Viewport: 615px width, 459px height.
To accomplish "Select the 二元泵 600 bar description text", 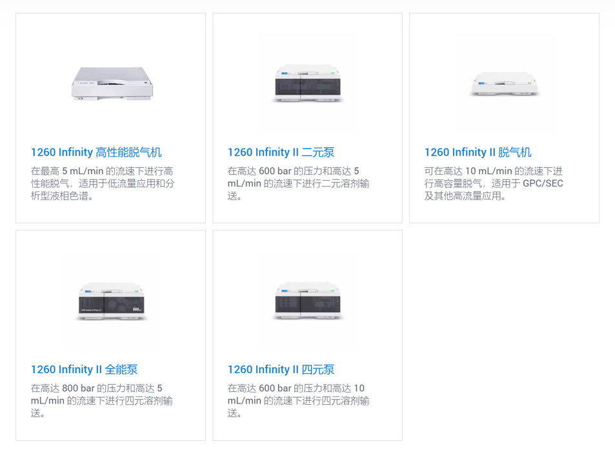I will point(299,183).
